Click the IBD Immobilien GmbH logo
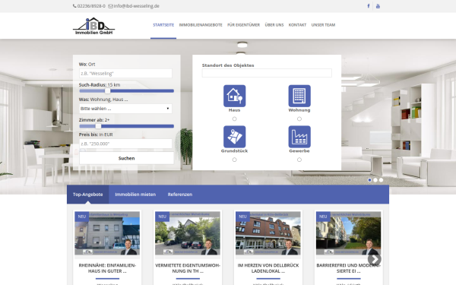 (93, 26)
